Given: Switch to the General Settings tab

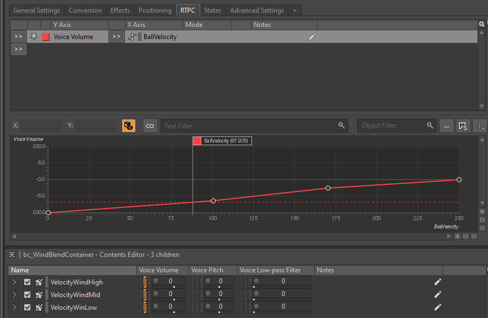Looking at the screenshot, I should point(37,10).
